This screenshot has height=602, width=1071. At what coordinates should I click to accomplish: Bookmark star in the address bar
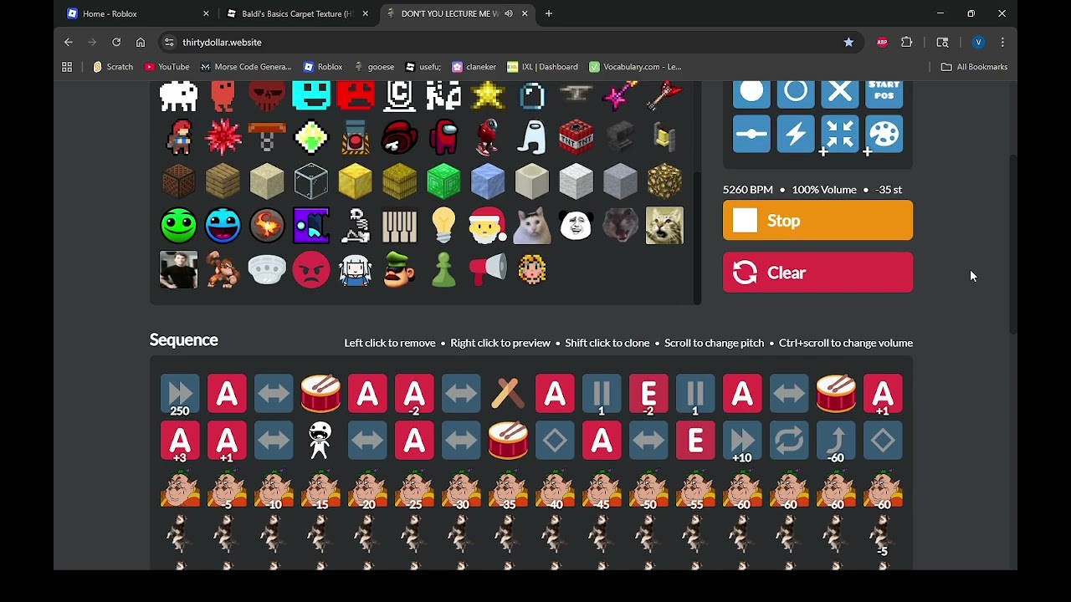click(848, 42)
